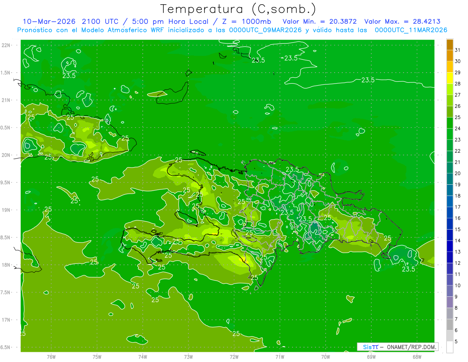Image resolution: width=468 pixels, height=362 pixels.
Task: Click the "Valor Min. = 20.3872" readout
Action: tap(319, 21)
